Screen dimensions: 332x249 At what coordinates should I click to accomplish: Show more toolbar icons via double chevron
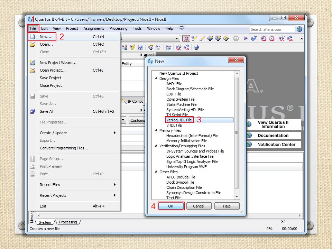(302, 38)
